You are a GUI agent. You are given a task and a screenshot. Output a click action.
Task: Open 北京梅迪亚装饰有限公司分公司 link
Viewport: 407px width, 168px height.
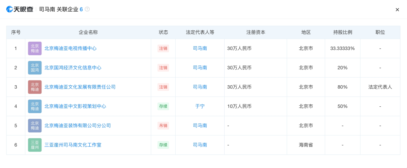pyautogui.click(x=78, y=126)
